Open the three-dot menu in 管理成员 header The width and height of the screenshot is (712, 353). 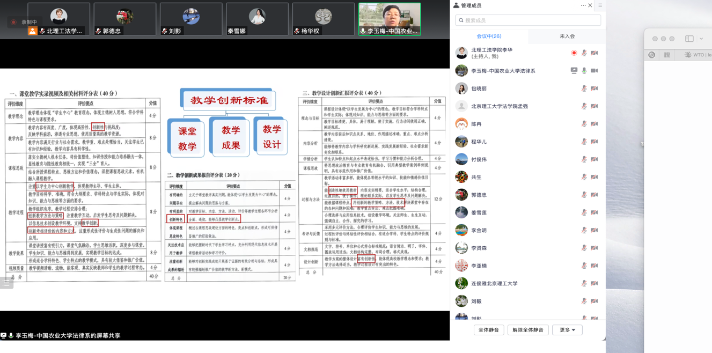pyautogui.click(x=583, y=5)
